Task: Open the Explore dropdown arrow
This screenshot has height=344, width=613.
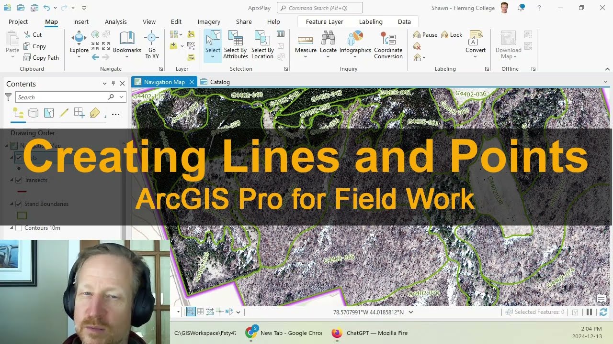Action: [79, 57]
